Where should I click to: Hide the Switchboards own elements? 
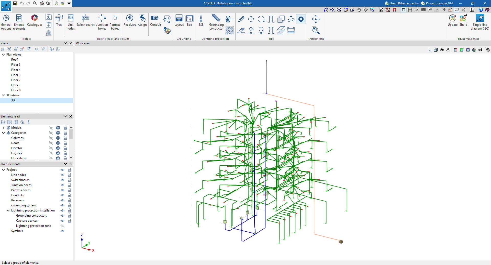tap(62, 180)
